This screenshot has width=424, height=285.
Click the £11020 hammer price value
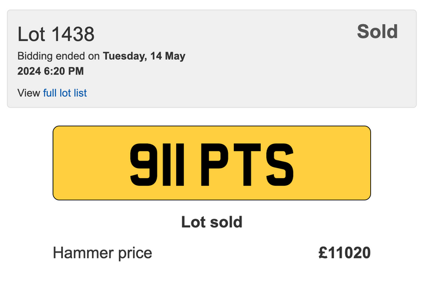click(x=344, y=253)
